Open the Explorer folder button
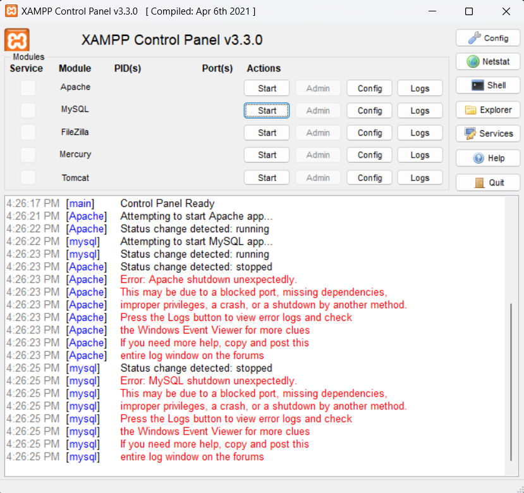524x493 pixels. [x=488, y=109]
